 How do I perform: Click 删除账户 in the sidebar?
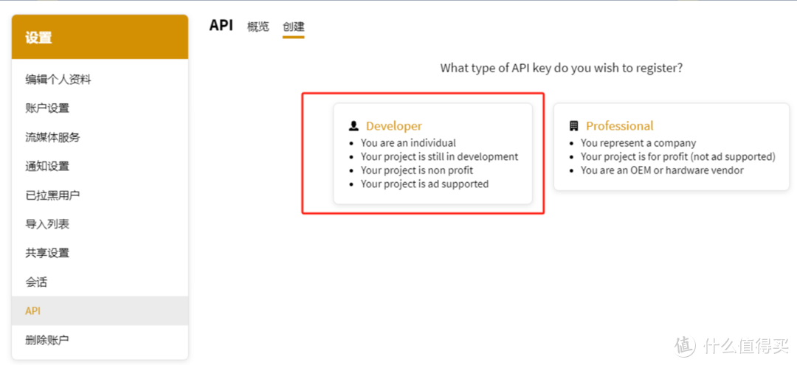(47, 340)
